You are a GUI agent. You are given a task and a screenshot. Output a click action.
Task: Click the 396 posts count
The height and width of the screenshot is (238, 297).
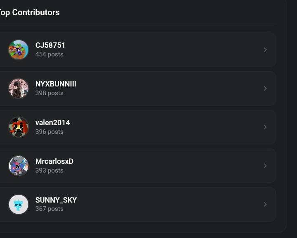coord(49,132)
